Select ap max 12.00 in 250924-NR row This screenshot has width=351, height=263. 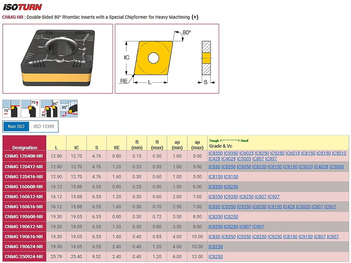(x=197, y=257)
